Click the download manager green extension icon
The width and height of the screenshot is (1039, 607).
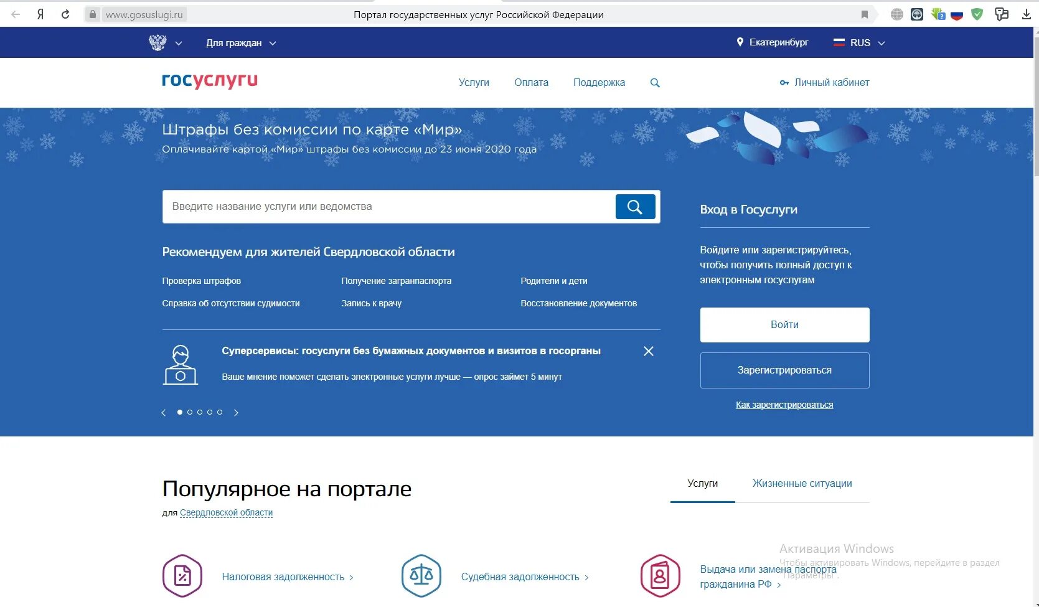point(938,14)
